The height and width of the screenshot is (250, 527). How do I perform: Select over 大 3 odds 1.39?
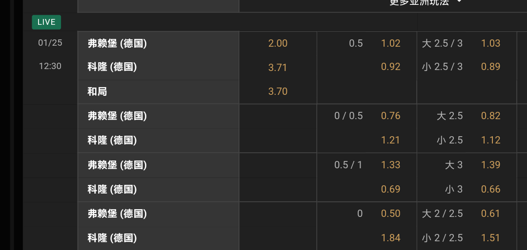click(x=490, y=165)
